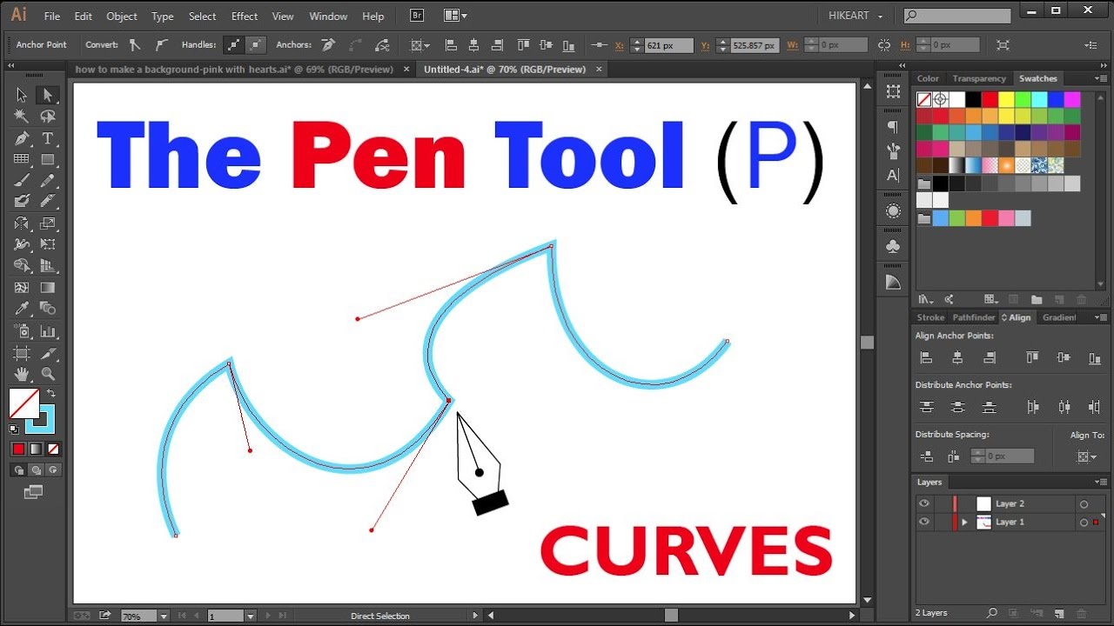
Task: Set Color fill mode button
Action: pos(18,449)
